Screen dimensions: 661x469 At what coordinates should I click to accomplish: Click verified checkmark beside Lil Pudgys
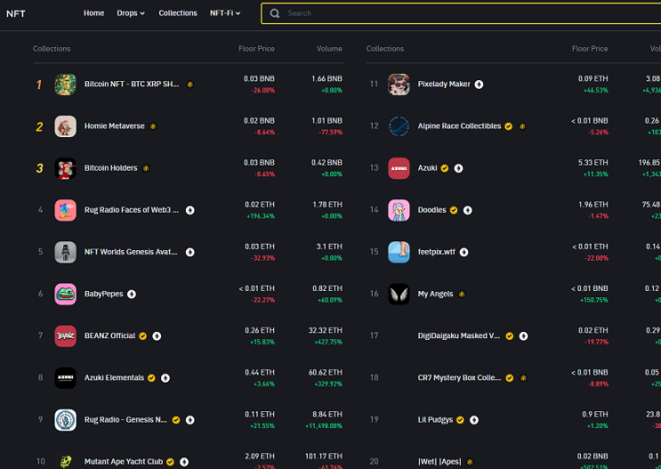click(x=460, y=420)
